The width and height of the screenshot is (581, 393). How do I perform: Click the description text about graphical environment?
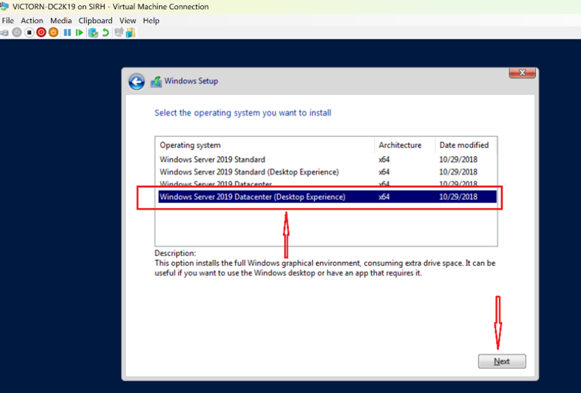pos(325,268)
